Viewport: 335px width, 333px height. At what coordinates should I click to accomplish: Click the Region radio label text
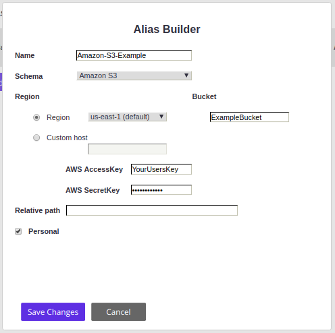tap(58, 117)
